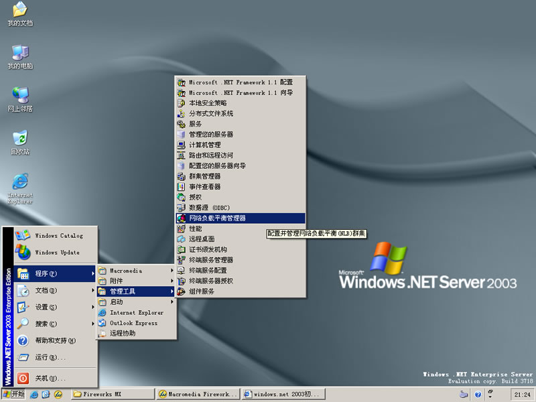The image size is (536, 402).
Task: Launch Fireworks from the quick launch bar
Action: [58, 395]
